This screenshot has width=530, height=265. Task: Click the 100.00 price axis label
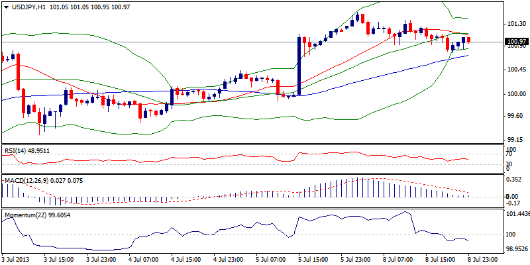click(x=515, y=93)
